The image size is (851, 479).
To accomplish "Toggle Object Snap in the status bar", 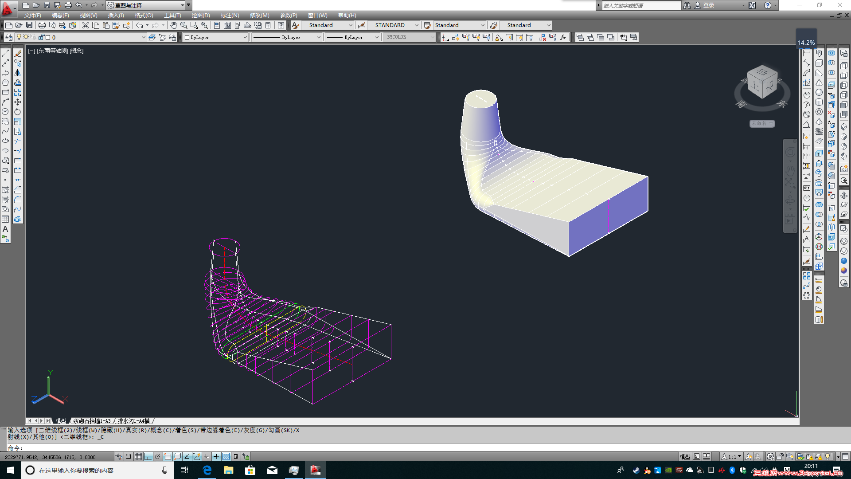I will point(168,457).
